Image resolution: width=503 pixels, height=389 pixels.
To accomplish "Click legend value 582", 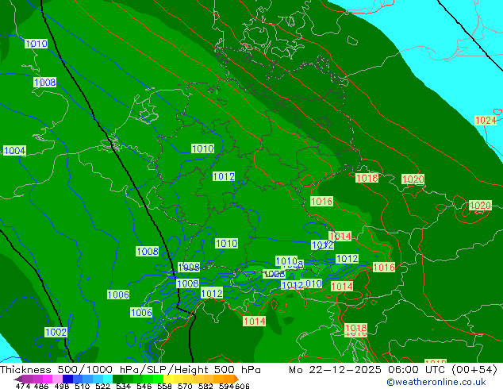I will [x=205, y=386].
